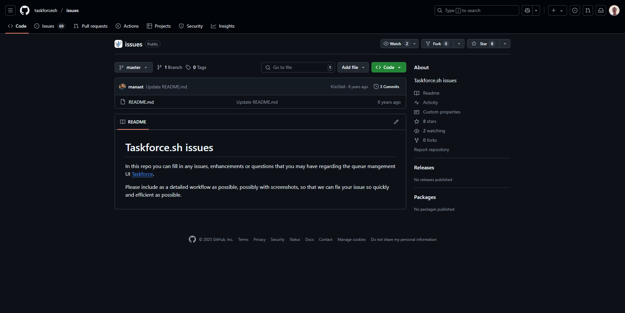Click footer Privacy link
This screenshot has height=313, width=625.
click(259, 240)
